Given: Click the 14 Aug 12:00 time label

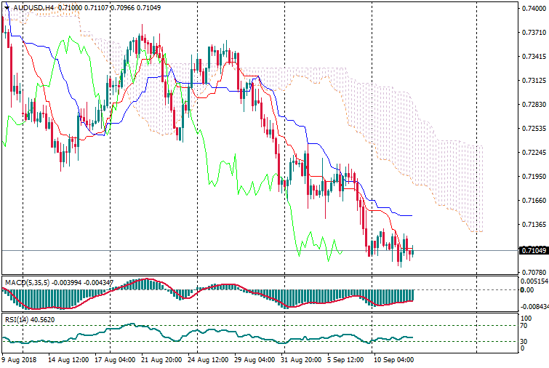Looking at the screenshot, I should pos(70,359).
